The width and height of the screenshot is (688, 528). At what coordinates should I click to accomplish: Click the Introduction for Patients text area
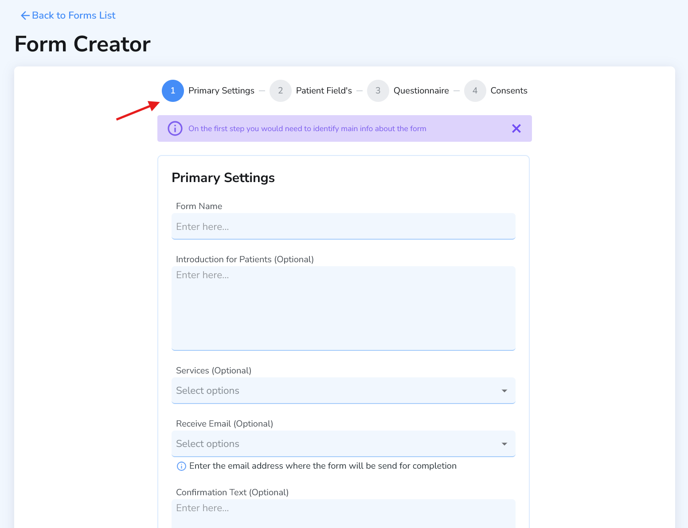click(344, 308)
